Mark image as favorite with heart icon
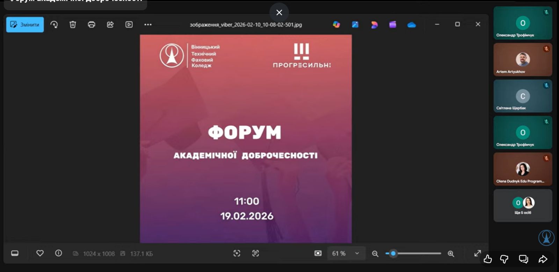The height and width of the screenshot is (272, 559). coord(40,253)
